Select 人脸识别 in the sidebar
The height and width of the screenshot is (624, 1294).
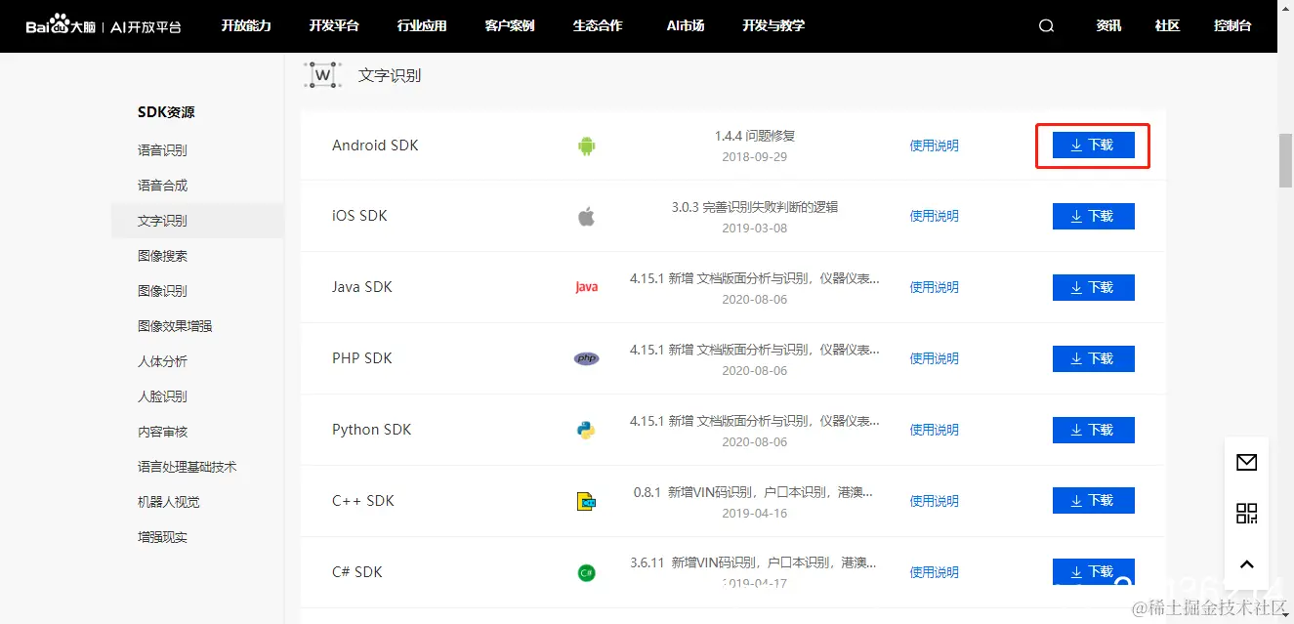(162, 396)
